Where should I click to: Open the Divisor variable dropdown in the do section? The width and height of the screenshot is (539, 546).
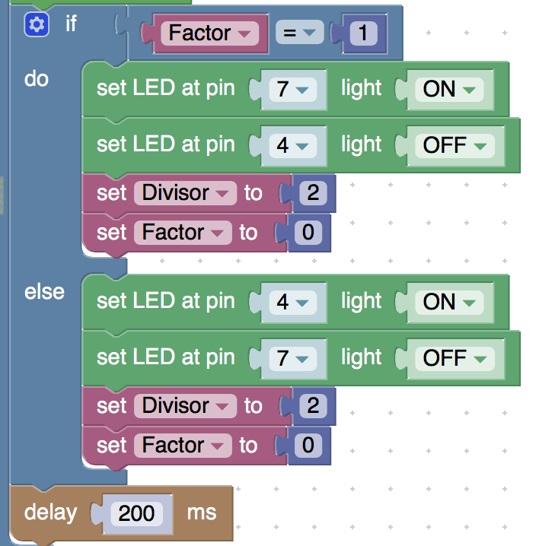[x=185, y=193]
